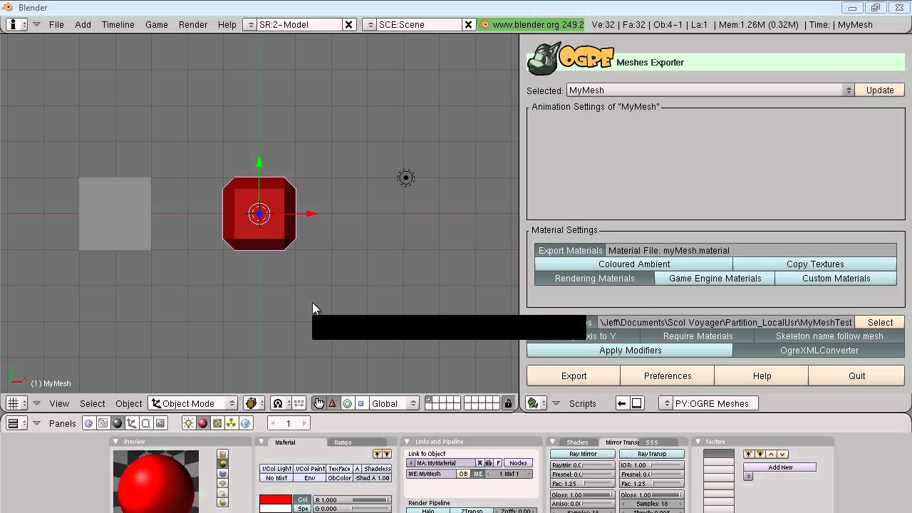
Task: Collapse the Preview panel triangle
Action: [x=116, y=442]
